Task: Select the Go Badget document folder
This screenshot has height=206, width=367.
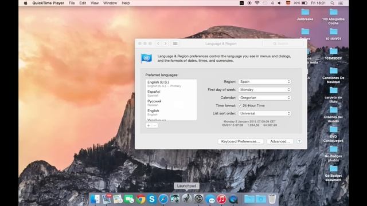Action: coord(333,173)
